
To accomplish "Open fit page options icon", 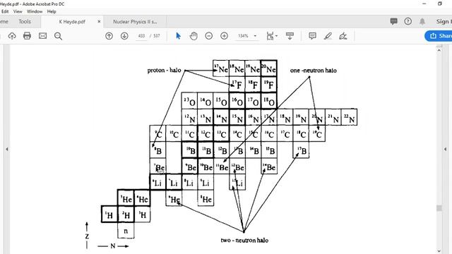I will coord(270,36).
